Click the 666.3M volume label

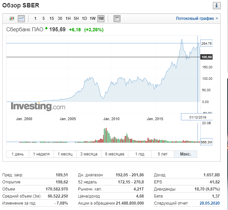[x=207, y=142]
